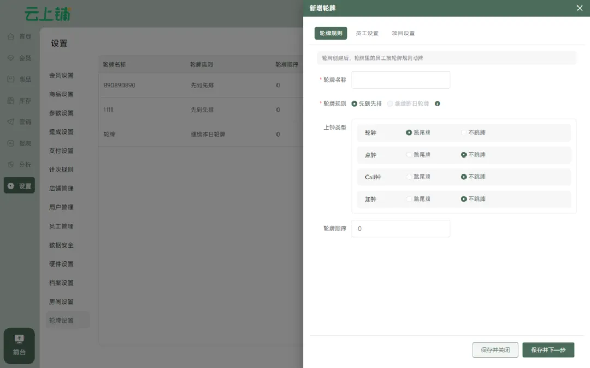The height and width of the screenshot is (368, 590).
Task: Click the home icon in sidebar
Action: pyautogui.click(x=10, y=37)
